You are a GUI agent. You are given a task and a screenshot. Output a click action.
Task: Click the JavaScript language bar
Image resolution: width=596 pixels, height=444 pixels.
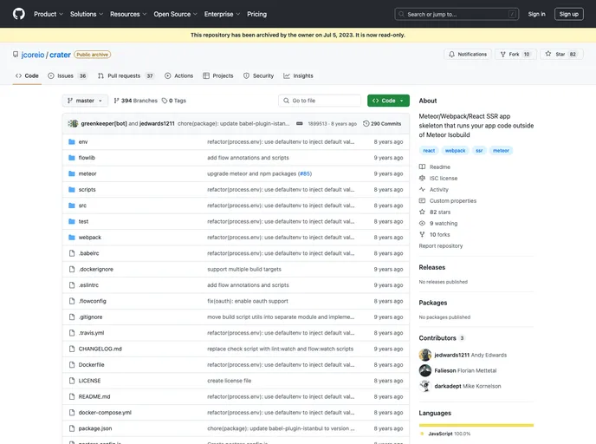476,426
